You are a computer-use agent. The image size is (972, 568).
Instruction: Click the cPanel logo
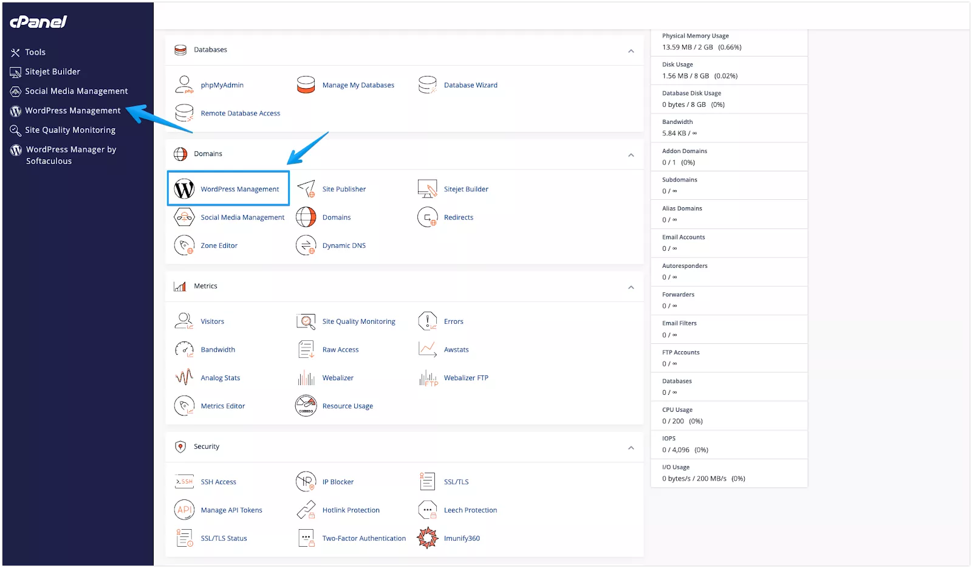click(39, 22)
